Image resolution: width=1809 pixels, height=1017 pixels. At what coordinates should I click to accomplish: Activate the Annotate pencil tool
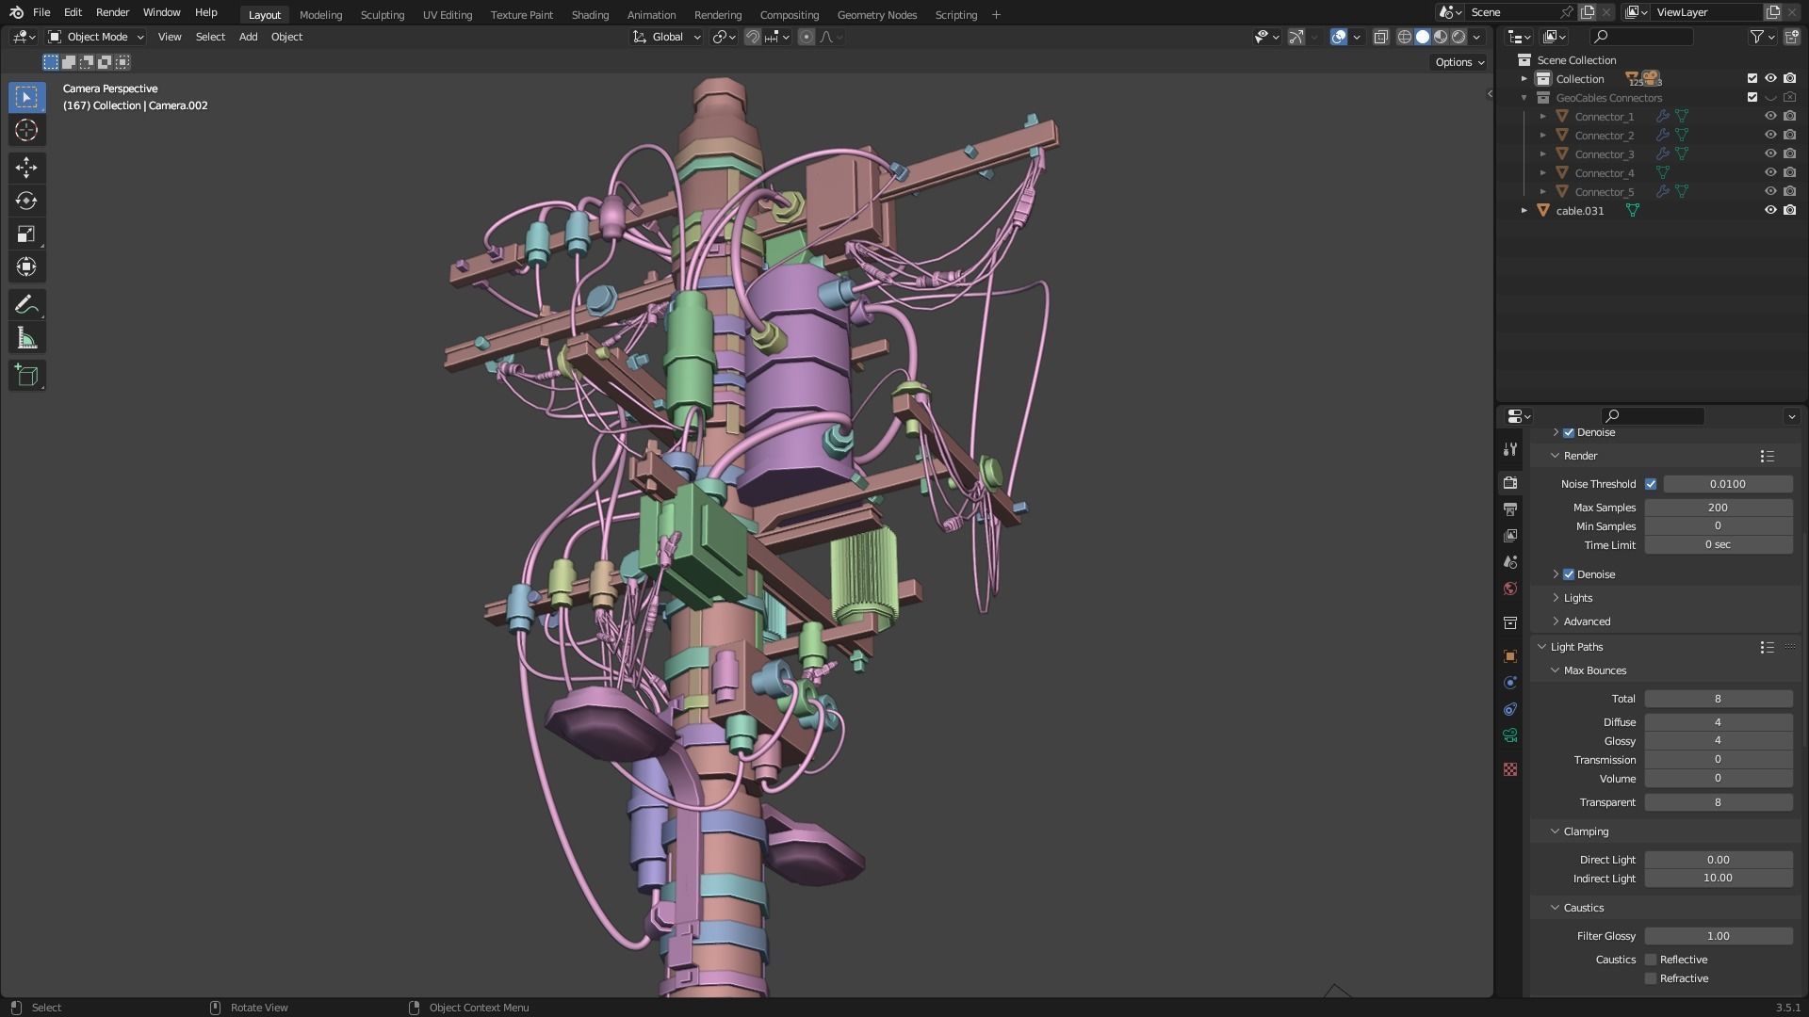pyautogui.click(x=26, y=304)
